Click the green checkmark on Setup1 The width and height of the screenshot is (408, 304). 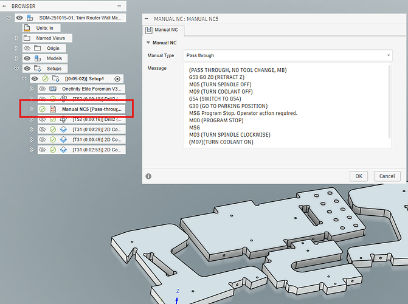point(45,78)
